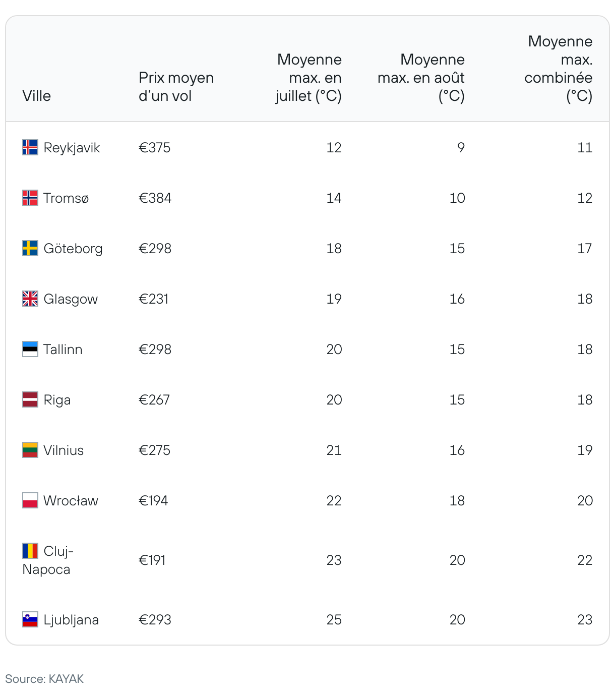Click the Latvian flag next to Riga
The width and height of the screenshot is (615, 693).
30,399
